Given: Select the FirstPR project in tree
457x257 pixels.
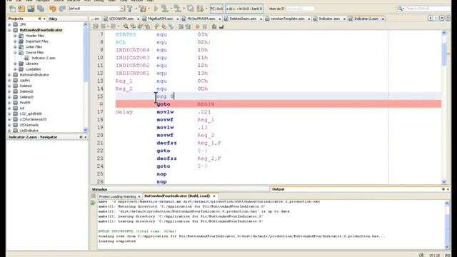Looking at the screenshot, I should [x=25, y=103].
